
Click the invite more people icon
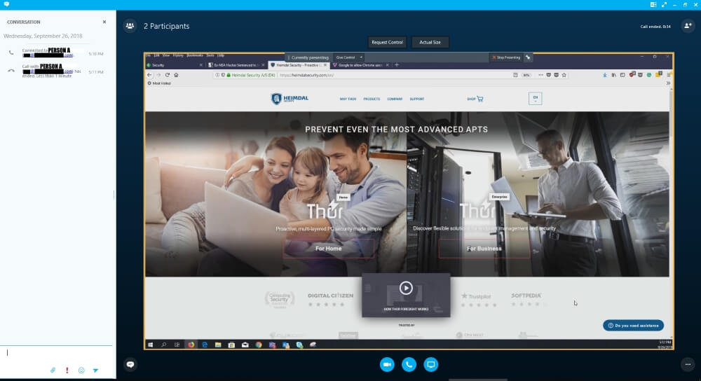tap(688, 26)
